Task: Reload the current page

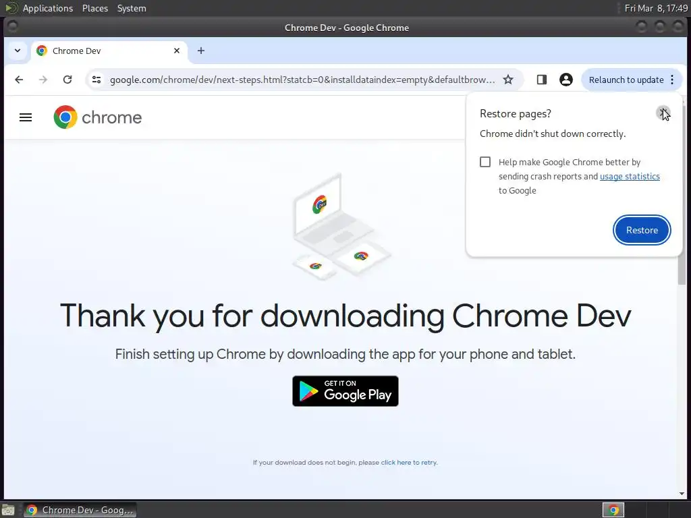Action: click(67, 80)
